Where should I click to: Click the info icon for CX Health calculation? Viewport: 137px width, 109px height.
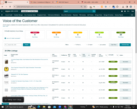pyautogui.click(x=5, y=38)
